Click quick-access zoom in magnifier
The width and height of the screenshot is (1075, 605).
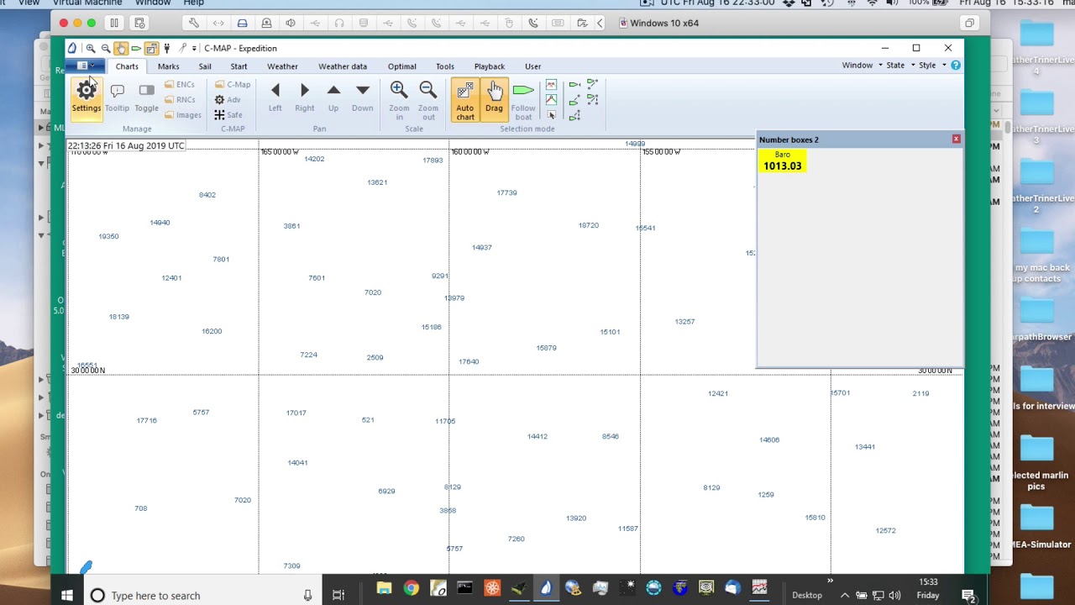tap(91, 48)
